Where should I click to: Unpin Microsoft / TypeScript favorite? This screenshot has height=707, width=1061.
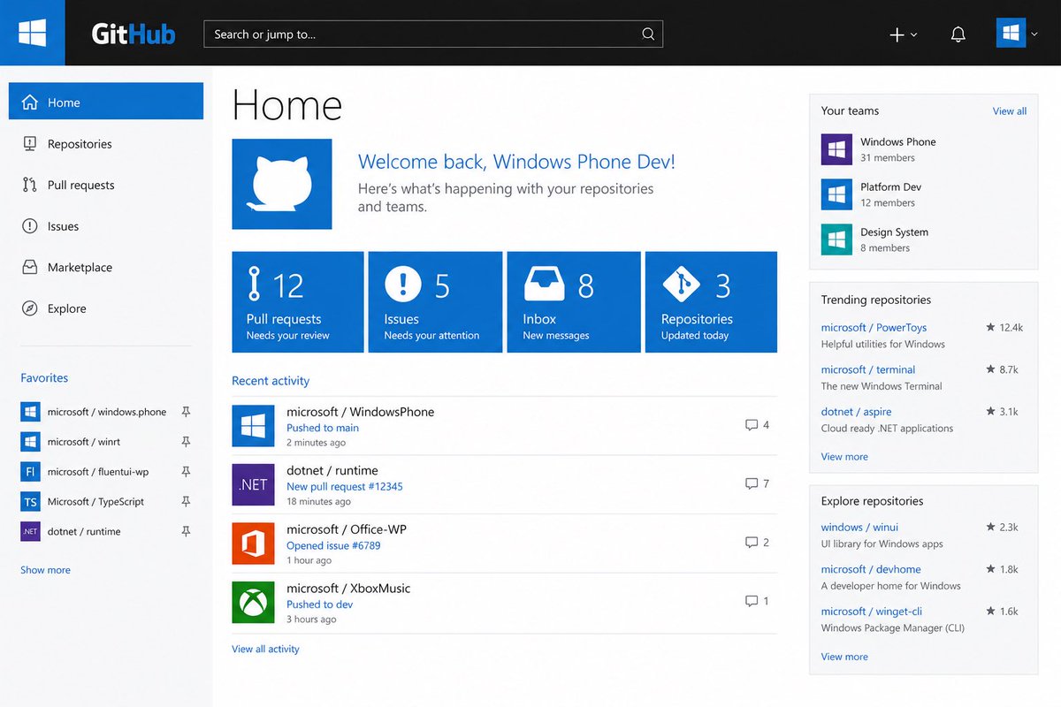pos(186,501)
